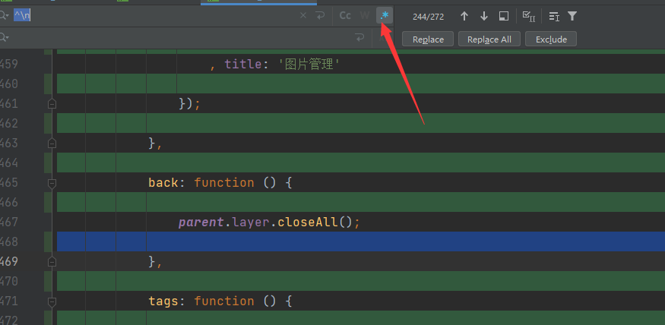Click inside the replace text field
This screenshot has height=325, width=665.
175,37
